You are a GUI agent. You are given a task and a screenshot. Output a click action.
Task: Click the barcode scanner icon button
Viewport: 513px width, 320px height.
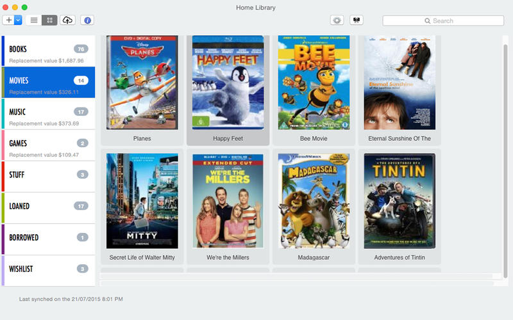click(357, 20)
